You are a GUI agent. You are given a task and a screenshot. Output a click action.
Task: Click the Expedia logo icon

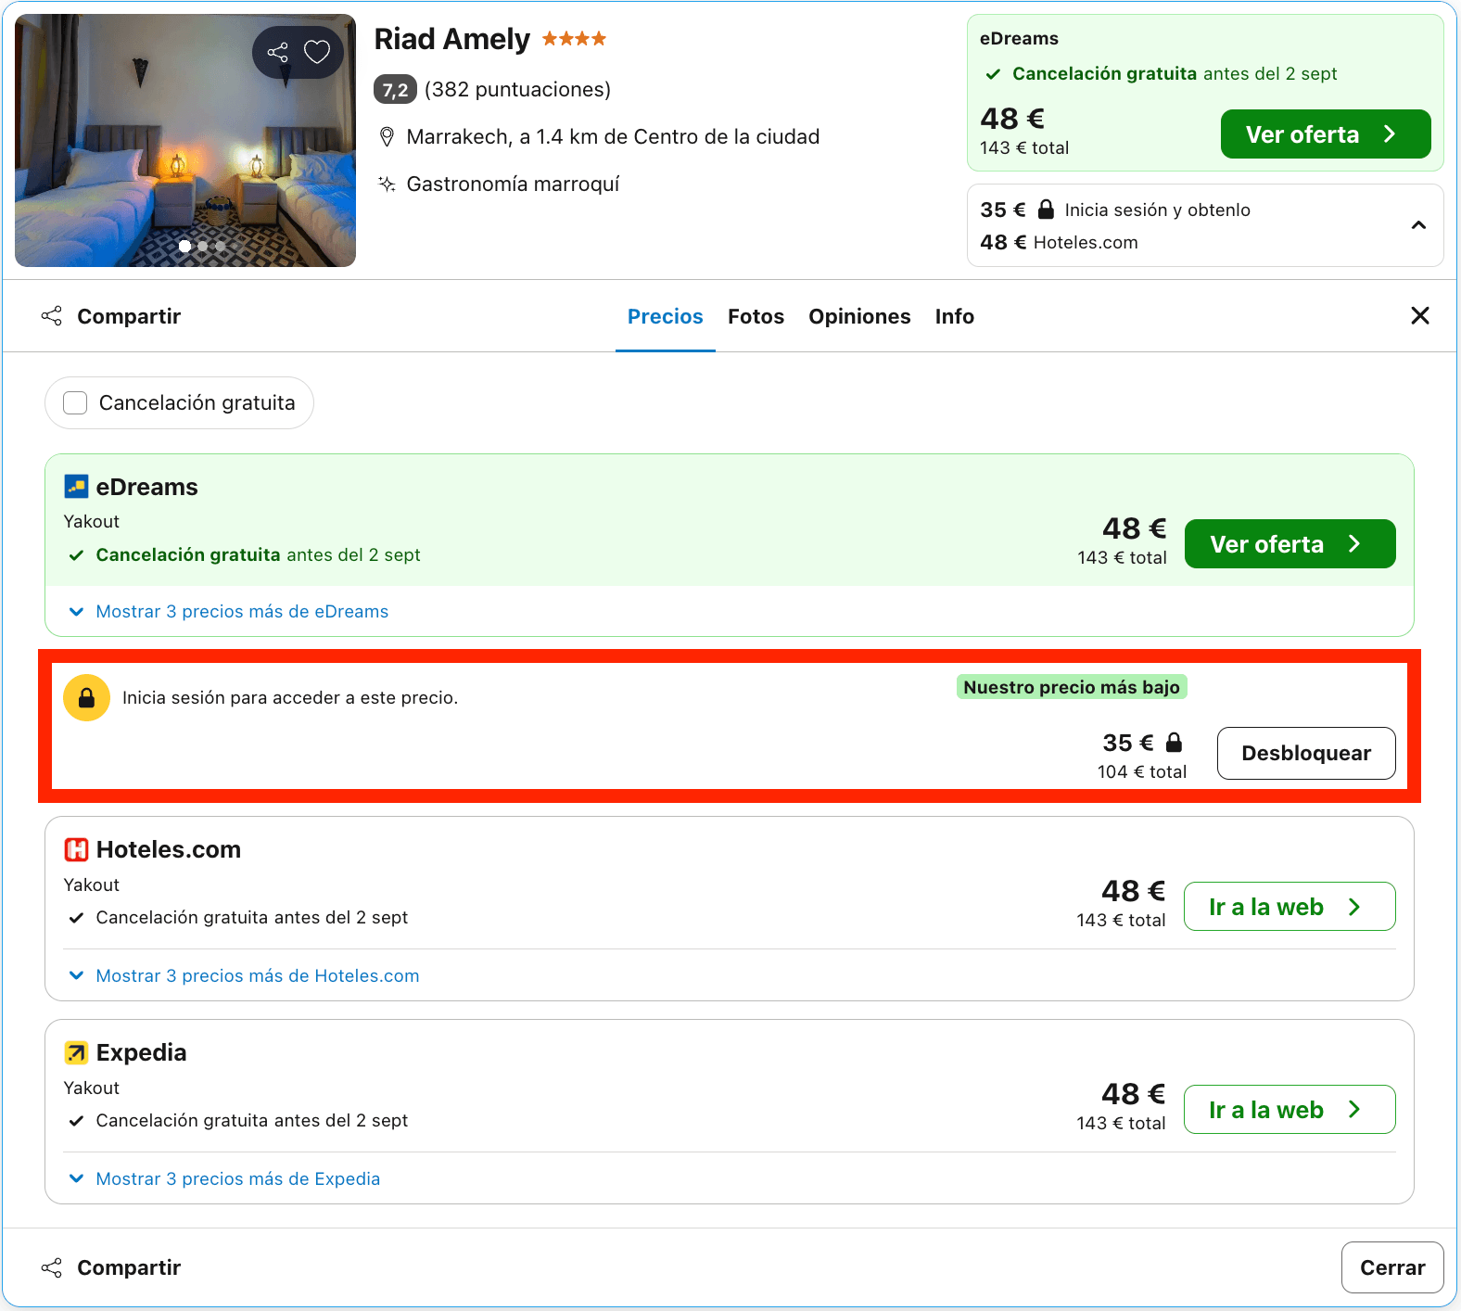pos(76,1052)
